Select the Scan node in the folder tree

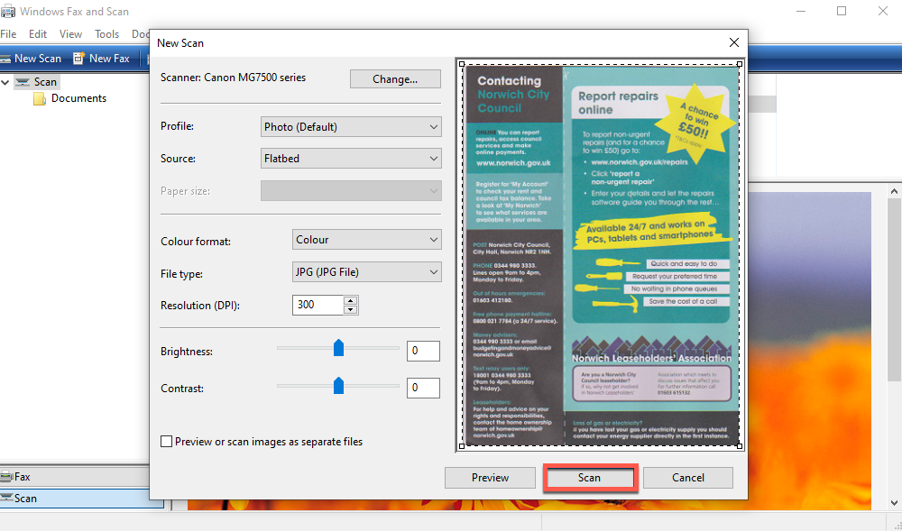pyautogui.click(x=38, y=82)
